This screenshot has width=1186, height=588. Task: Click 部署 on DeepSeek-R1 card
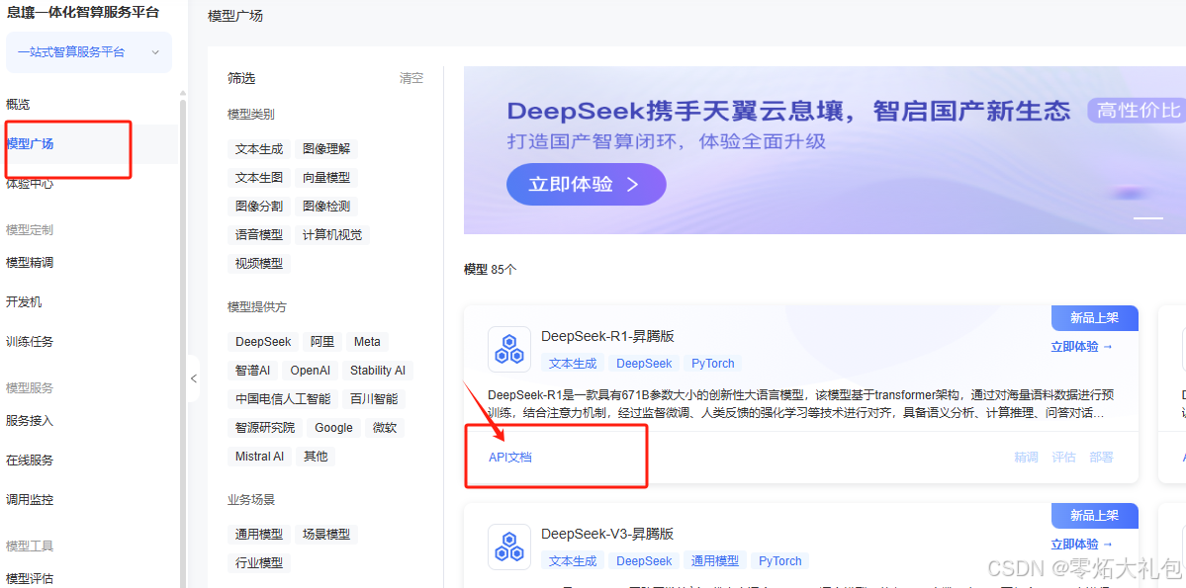(x=1101, y=457)
